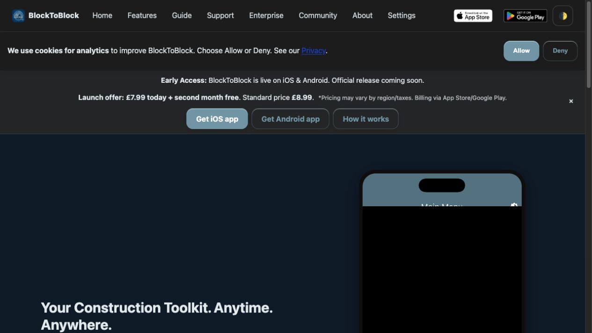Click the page vertical scrollbar thumb
The width and height of the screenshot is (592, 333).
[x=588, y=44]
